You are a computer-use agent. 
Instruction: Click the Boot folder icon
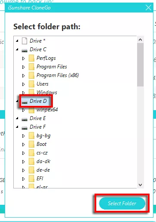[31, 144]
